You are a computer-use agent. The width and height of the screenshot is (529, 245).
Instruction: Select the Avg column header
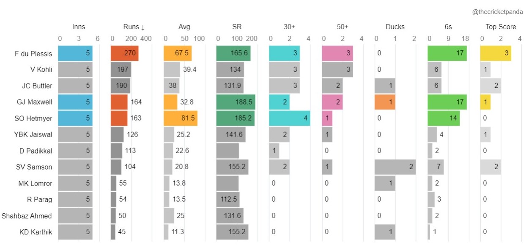(184, 27)
